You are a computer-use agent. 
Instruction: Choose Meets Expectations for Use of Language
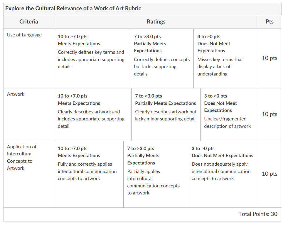click(92, 58)
